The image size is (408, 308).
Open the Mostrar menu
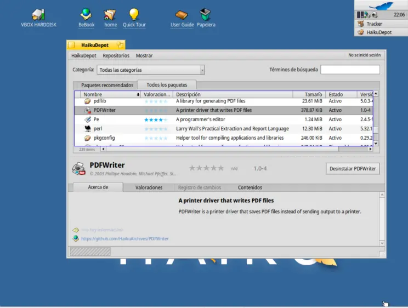tap(144, 55)
